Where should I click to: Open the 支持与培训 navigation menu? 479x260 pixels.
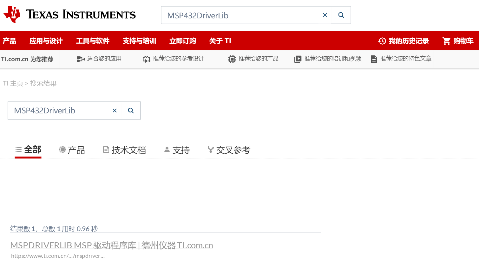point(139,41)
